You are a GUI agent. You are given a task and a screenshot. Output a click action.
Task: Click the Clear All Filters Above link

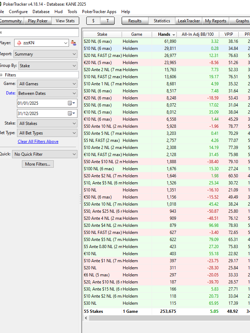[x=38, y=142]
